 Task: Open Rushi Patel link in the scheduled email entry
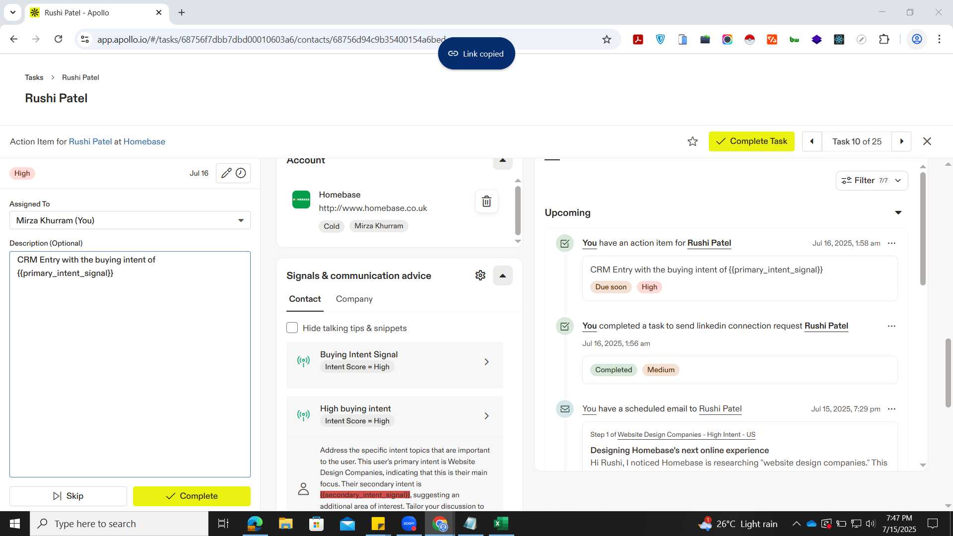720,409
